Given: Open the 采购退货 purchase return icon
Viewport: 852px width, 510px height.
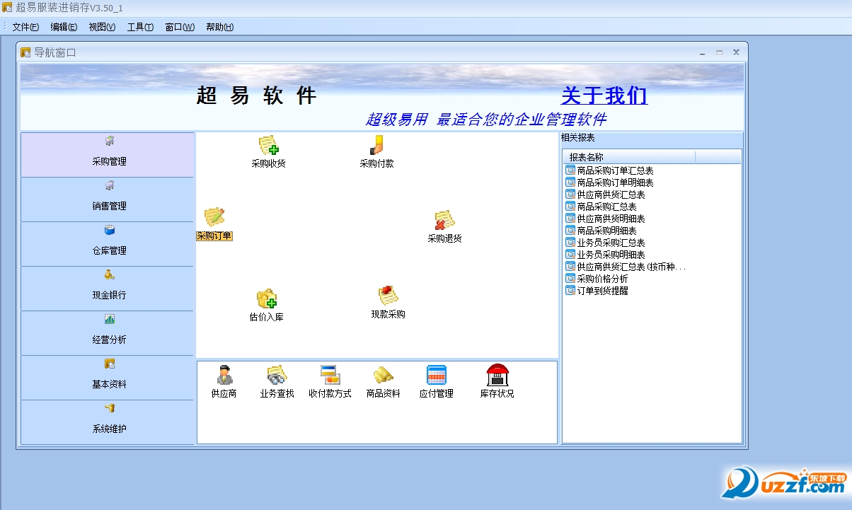Looking at the screenshot, I should [444, 226].
